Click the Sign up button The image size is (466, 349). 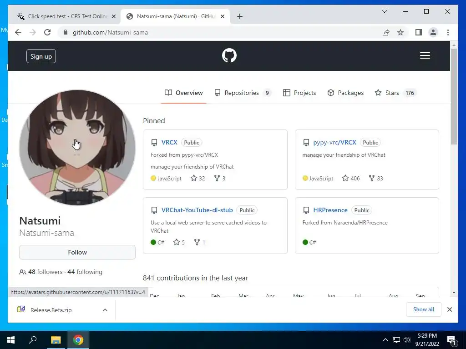click(x=41, y=56)
